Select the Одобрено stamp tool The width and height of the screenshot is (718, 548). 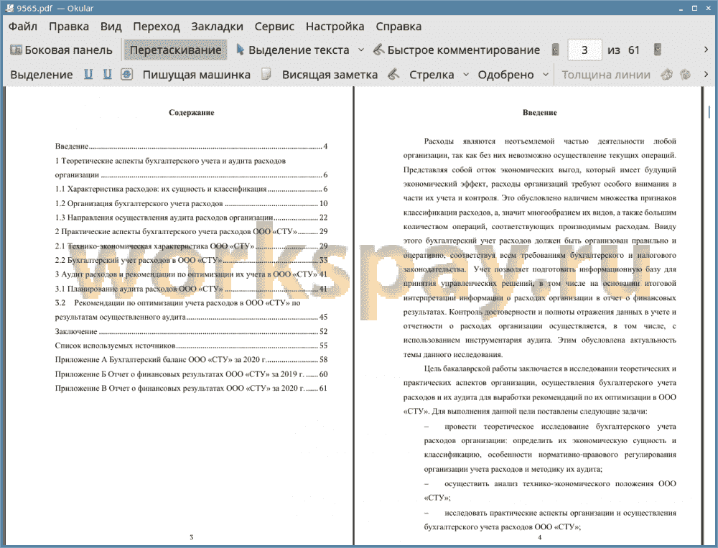505,75
